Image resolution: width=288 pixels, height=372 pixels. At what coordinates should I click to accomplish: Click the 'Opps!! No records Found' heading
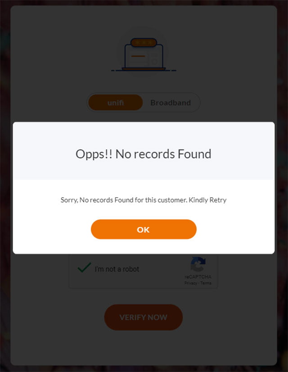tap(144, 154)
